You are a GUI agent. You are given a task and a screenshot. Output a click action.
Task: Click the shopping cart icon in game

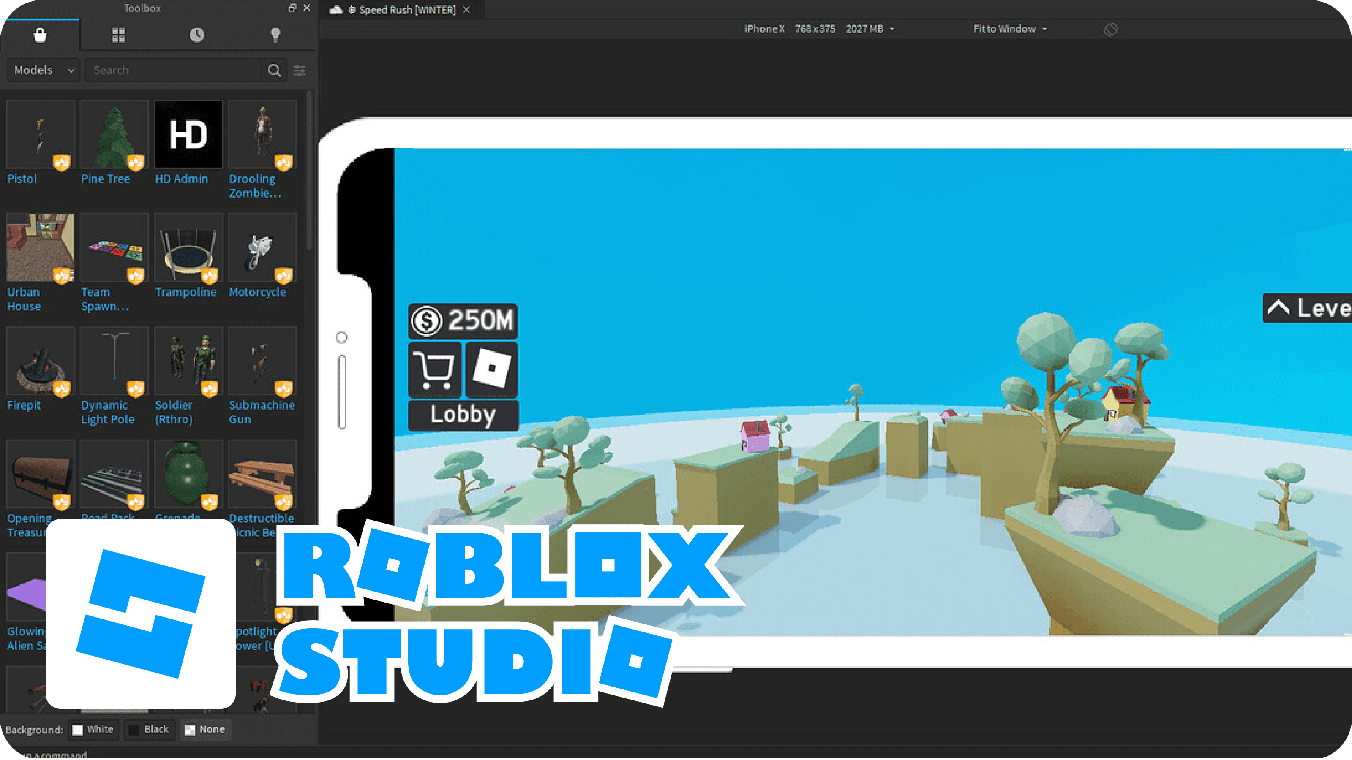pos(434,370)
